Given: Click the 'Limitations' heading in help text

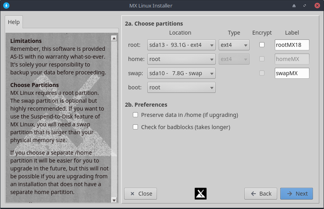Looking at the screenshot, I should point(26,41).
